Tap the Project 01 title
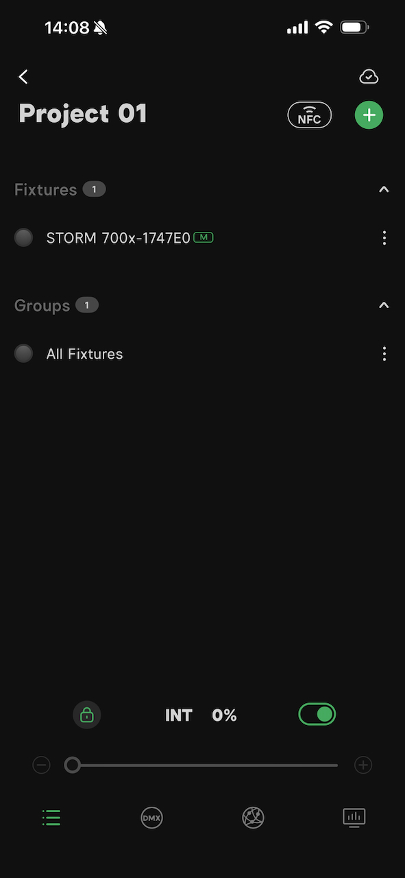 tap(82, 113)
